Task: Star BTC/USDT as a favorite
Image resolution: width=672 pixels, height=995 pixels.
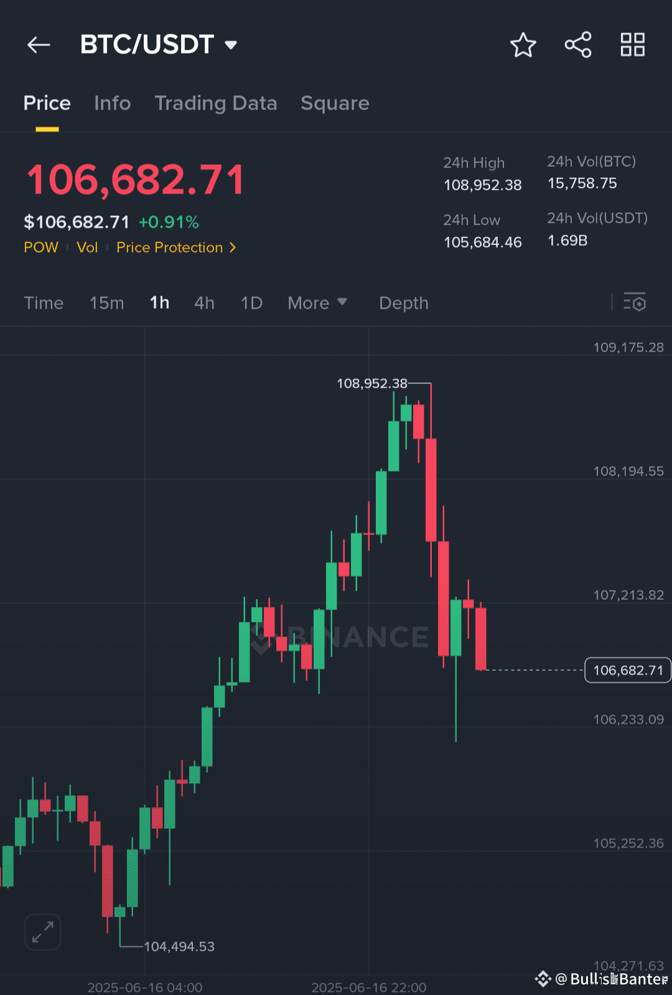Action: point(523,44)
